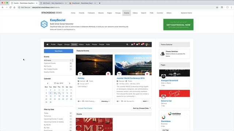Open a new browser tab with plus
This screenshot has height=131, width=234.
pos(99,3)
